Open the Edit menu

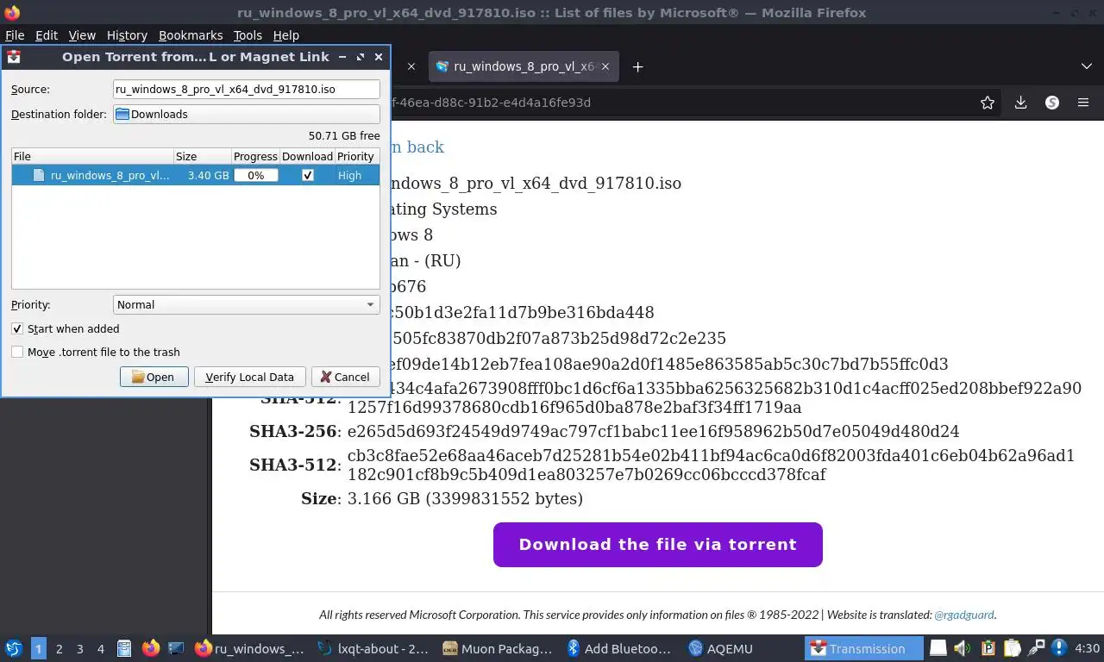point(47,35)
